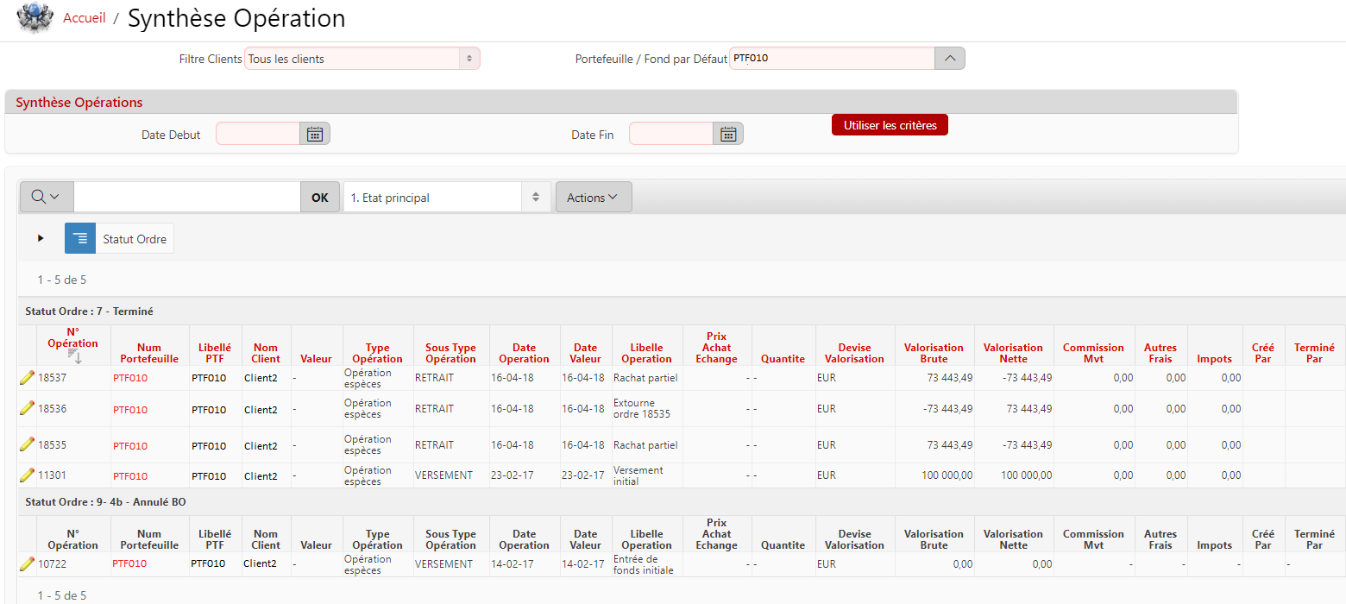1346x604 pixels.
Task: Click the application logo icon
Action: pos(35,18)
